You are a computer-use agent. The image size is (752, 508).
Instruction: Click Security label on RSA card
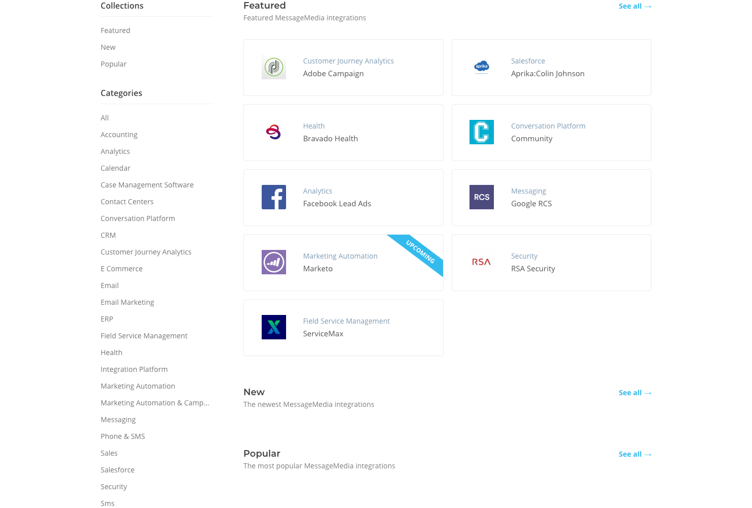[x=524, y=256]
